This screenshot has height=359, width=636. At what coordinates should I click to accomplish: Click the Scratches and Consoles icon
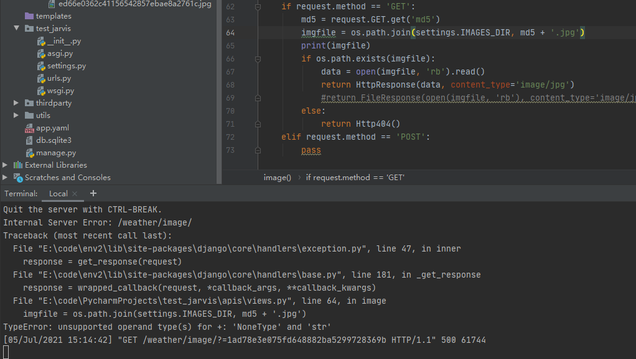[x=19, y=177]
